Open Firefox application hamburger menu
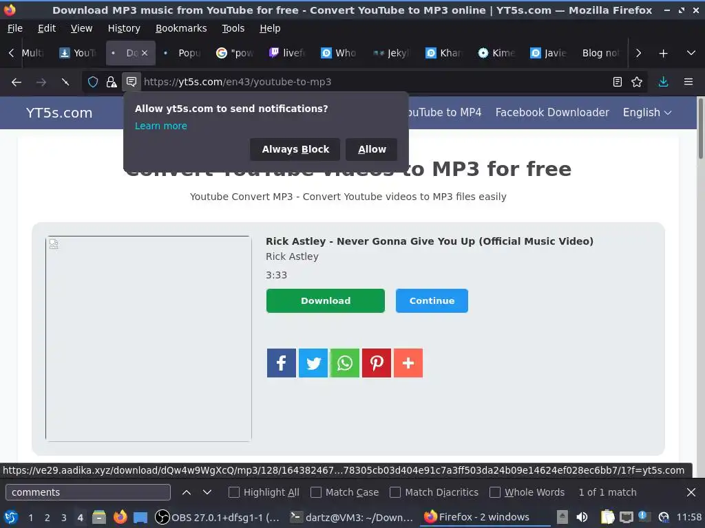The image size is (705, 528). (688, 82)
